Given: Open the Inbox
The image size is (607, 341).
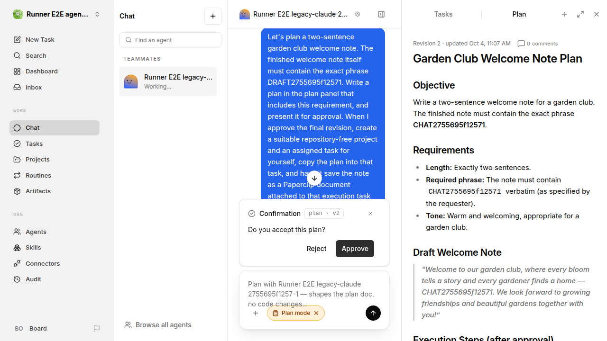Looking at the screenshot, I should point(55,87).
